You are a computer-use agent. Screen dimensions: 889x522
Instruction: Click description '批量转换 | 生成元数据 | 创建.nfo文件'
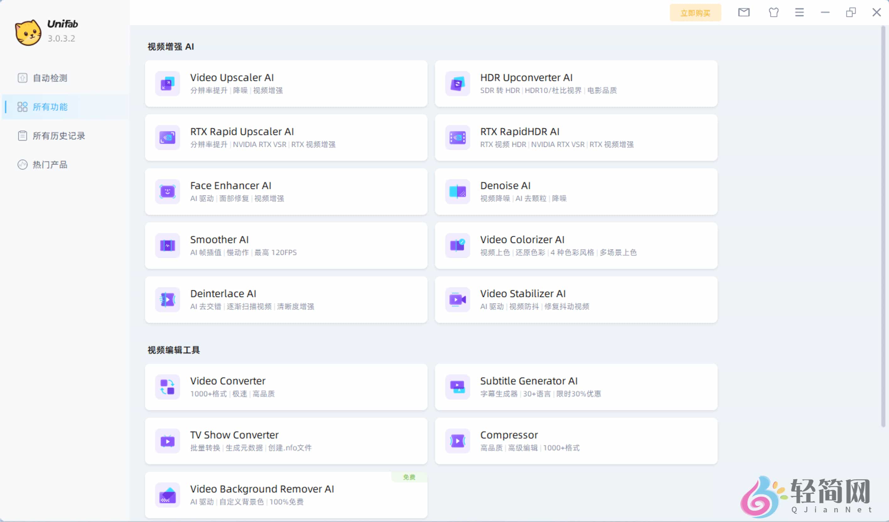click(x=251, y=448)
